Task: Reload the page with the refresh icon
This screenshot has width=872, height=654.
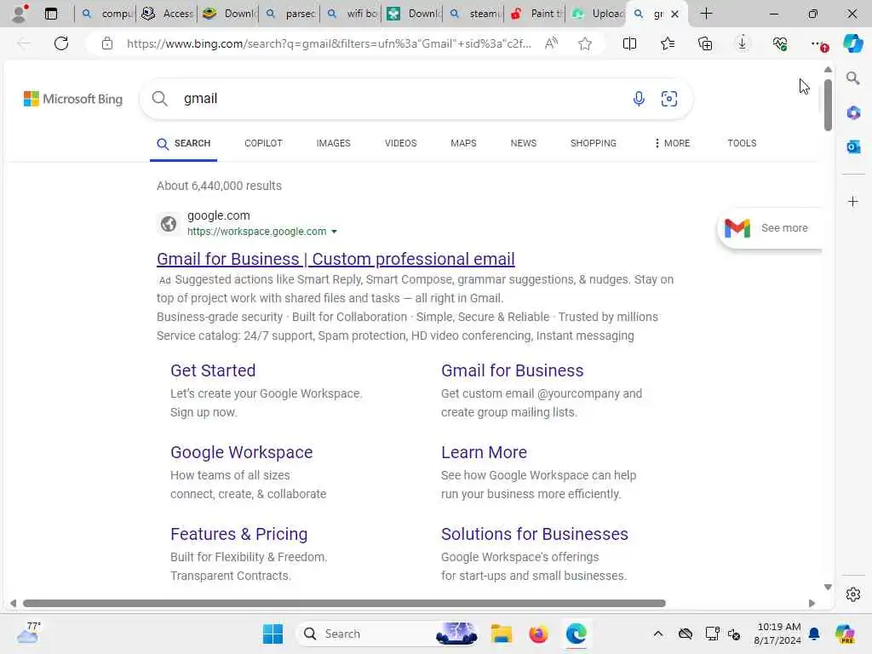Action: click(61, 43)
